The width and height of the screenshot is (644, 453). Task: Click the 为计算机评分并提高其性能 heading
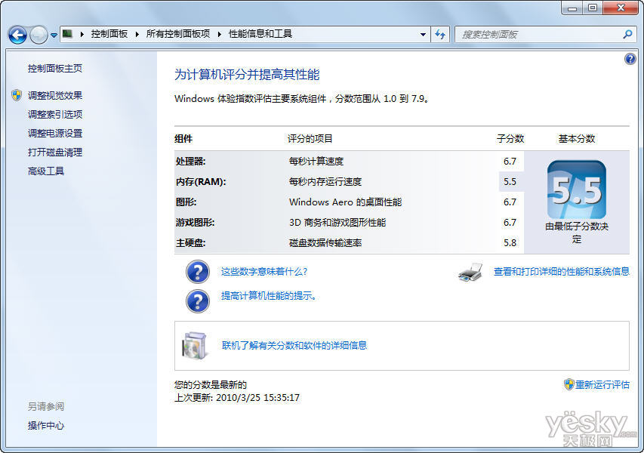247,75
